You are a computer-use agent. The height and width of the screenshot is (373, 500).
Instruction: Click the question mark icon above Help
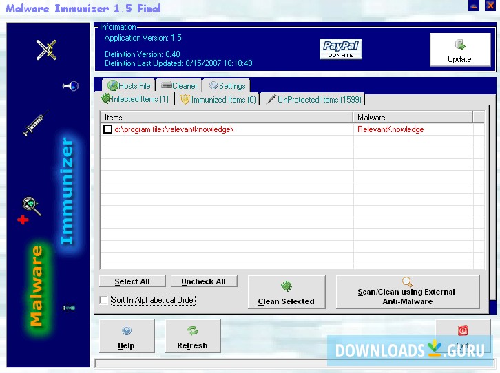(x=127, y=330)
